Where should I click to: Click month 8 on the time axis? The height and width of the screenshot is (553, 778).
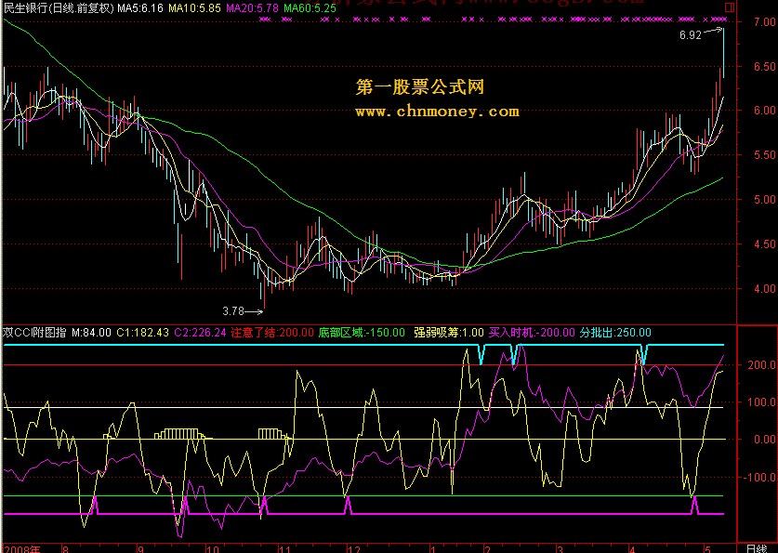pyautogui.click(x=65, y=549)
